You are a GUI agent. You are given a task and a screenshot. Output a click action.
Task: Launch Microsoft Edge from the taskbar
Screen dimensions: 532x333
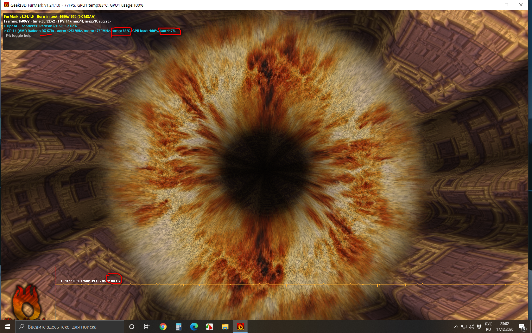pyautogui.click(x=194, y=327)
